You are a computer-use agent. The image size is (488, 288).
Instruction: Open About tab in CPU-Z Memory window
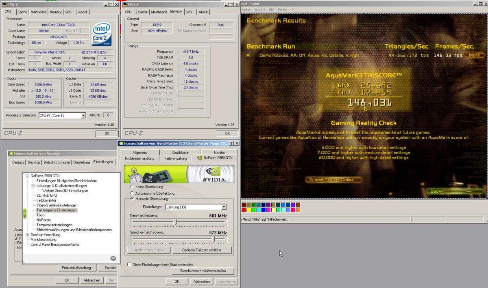pos(203,12)
